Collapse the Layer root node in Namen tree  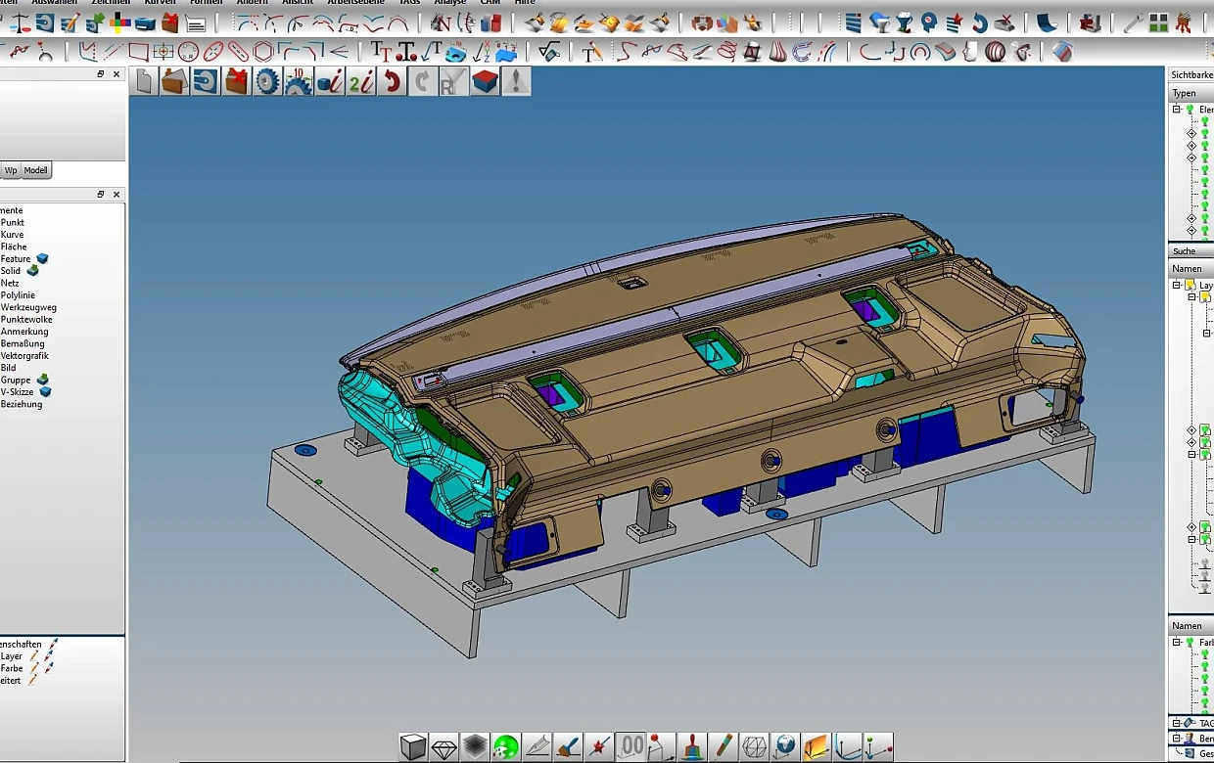click(1177, 286)
